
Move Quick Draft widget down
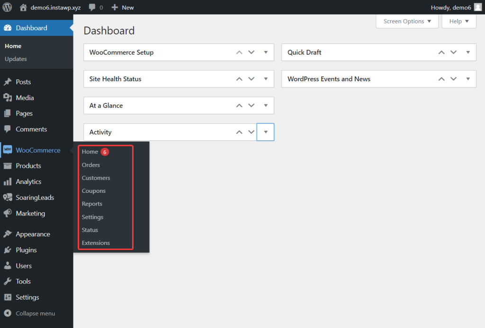453,52
